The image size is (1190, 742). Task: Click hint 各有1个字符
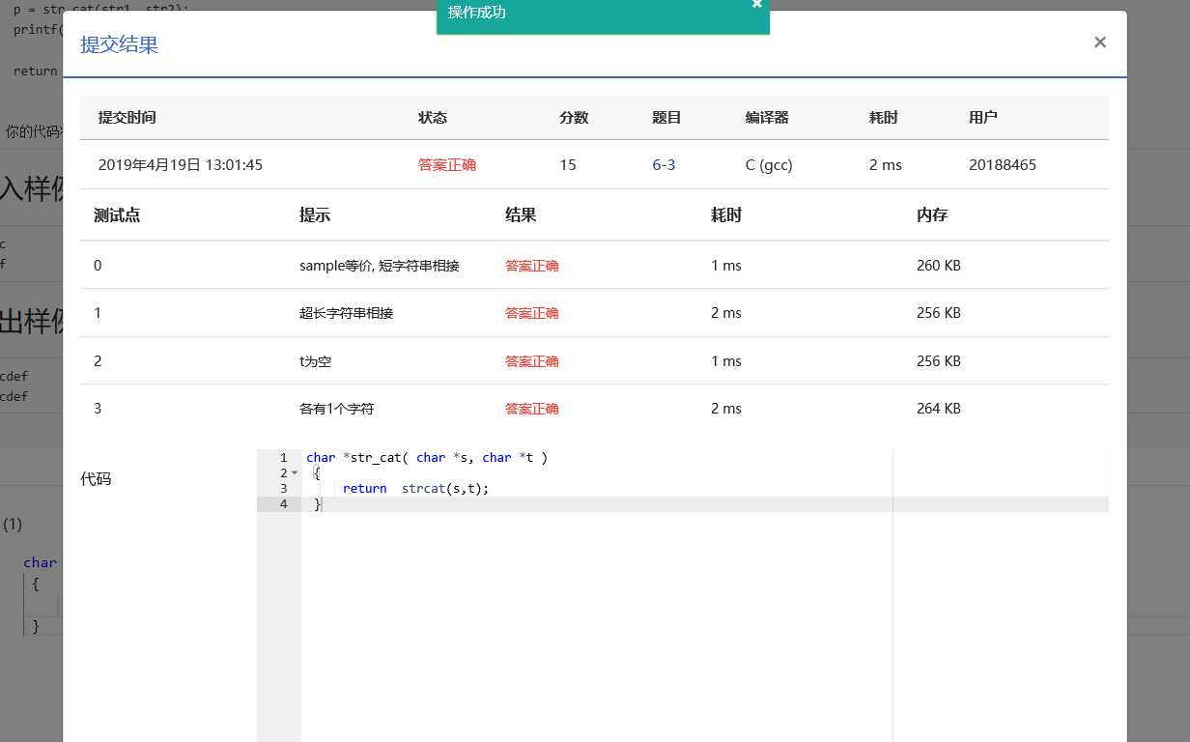pyautogui.click(x=337, y=409)
